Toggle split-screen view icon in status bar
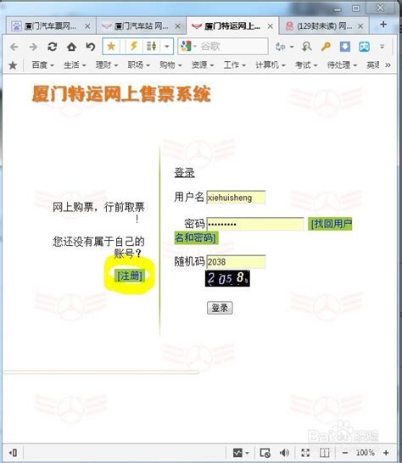Viewport: 402px width, 463px height. point(324,452)
